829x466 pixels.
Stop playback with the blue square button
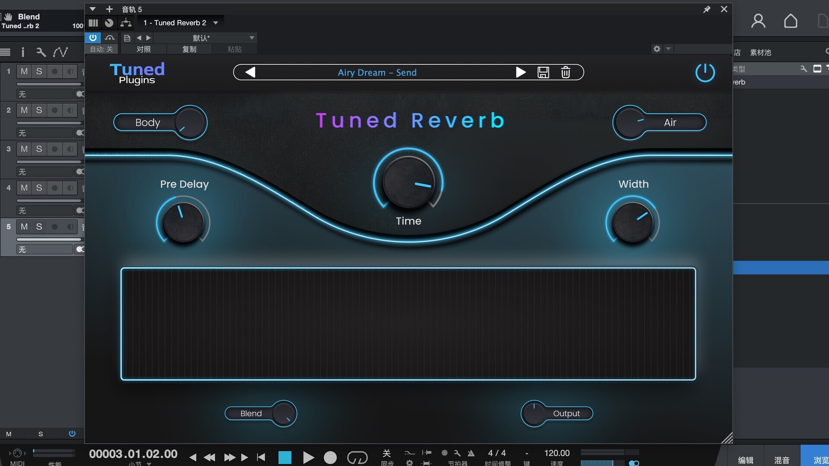point(285,457)
